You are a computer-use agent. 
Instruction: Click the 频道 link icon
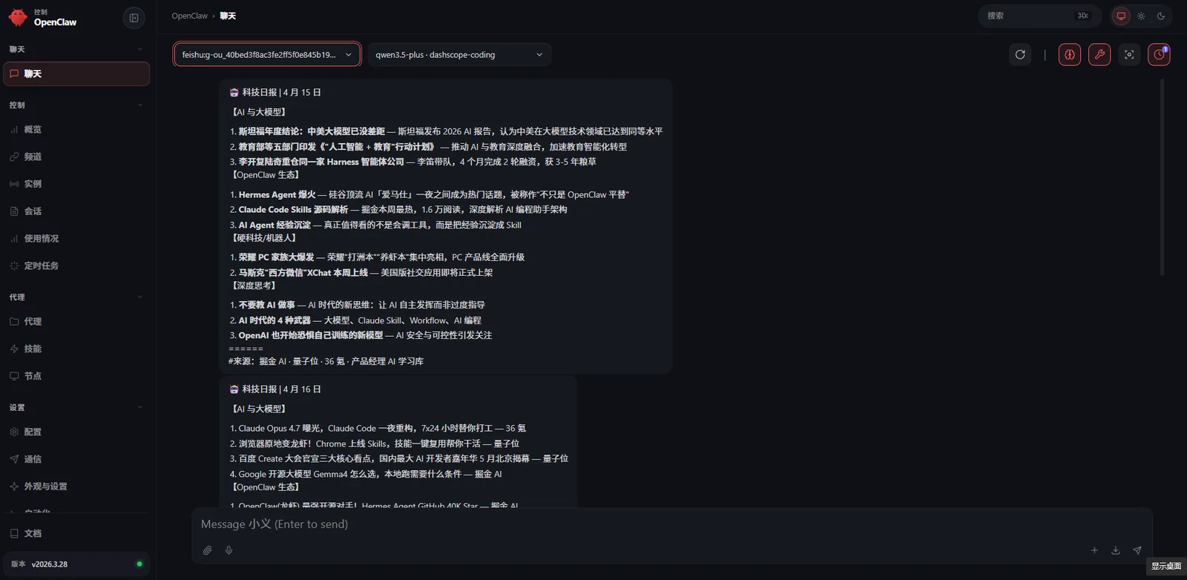tap(14, 157)
